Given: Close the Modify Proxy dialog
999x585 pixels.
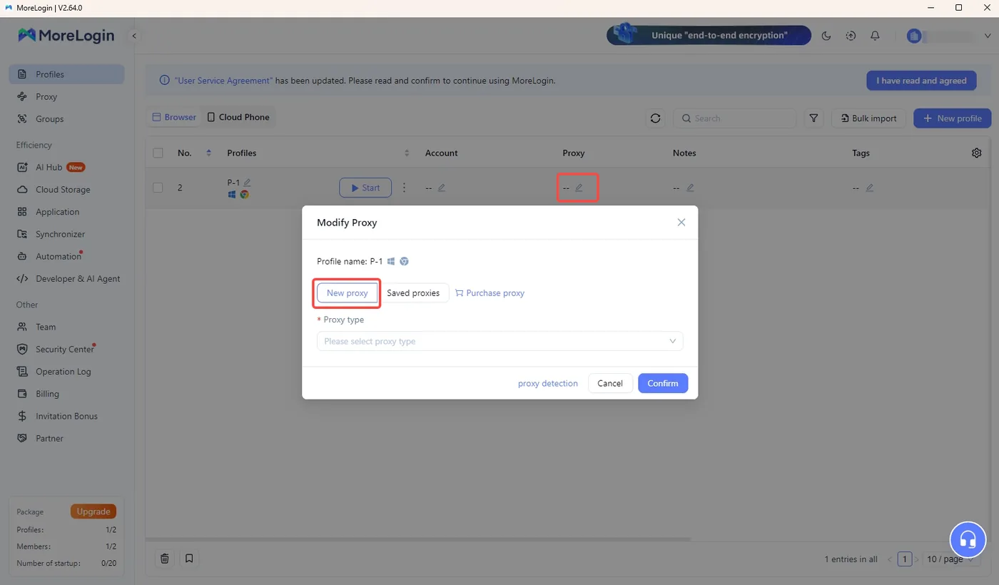Looking at the screenshot, I should pos(681,223).
